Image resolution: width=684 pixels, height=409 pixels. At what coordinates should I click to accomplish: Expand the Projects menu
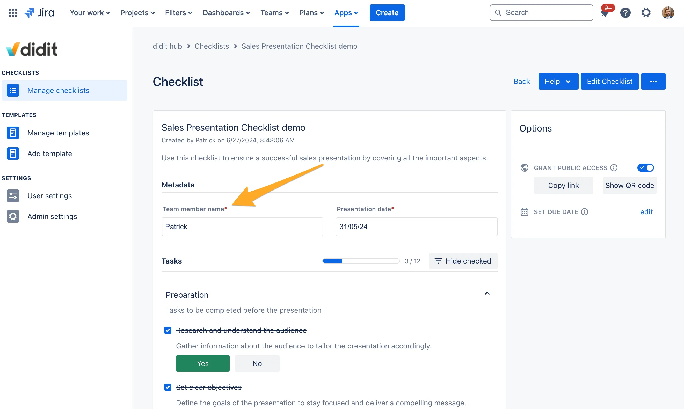click(x=137, y=13)
